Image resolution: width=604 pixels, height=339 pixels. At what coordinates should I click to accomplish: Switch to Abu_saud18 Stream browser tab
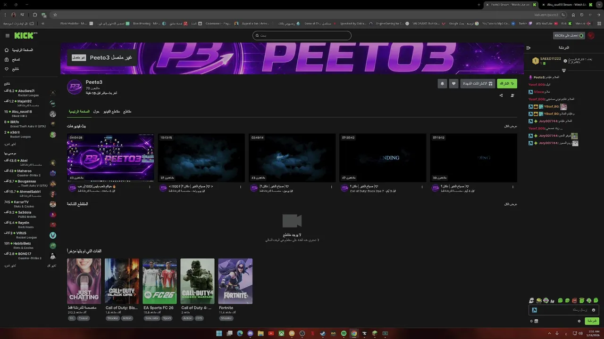pos(566,4)
